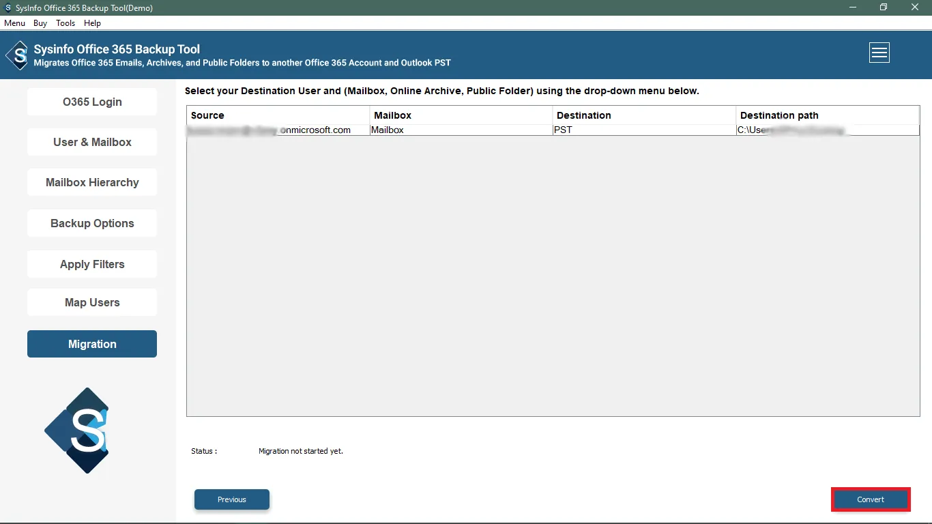
Task: Close the SysInfo Backup Tool window
Action: [x=915, y=8]
